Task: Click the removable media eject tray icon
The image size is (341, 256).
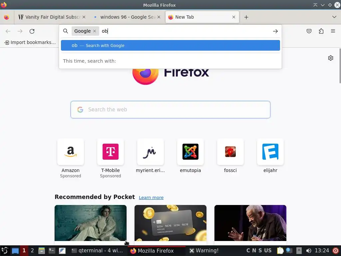Action: point(299,251)
